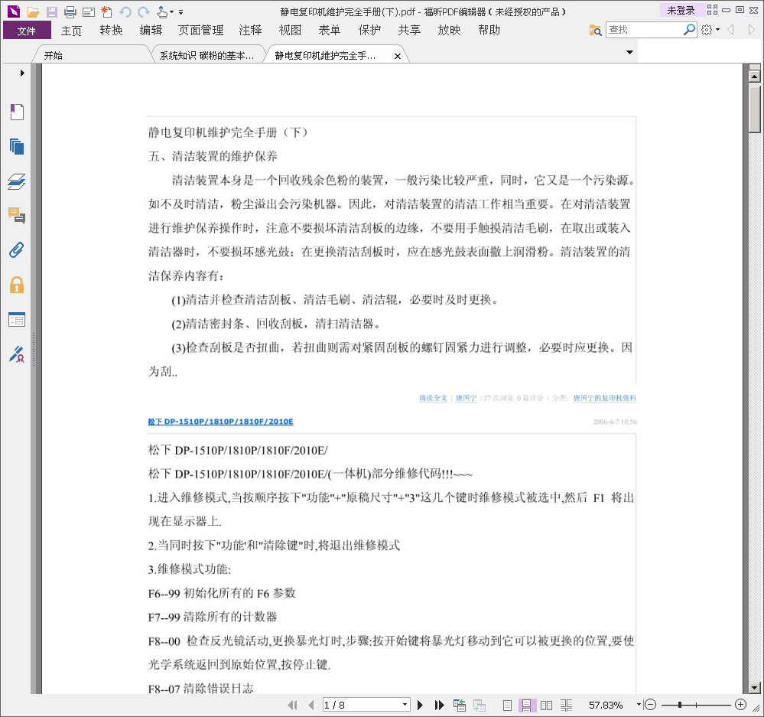The width and height of the screenshot is (764, 717).
Task: Click the Save disk icon
Action: click(52, 11)
